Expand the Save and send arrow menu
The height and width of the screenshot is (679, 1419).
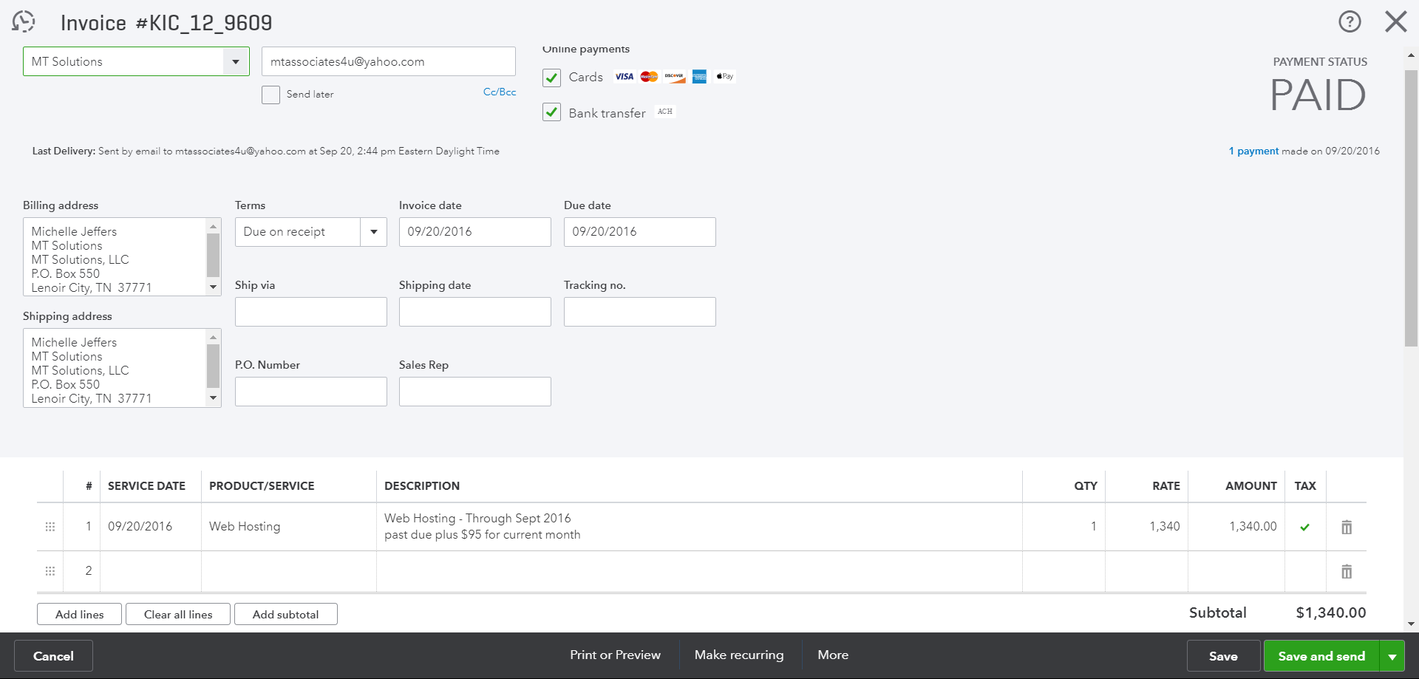pyautogui.click(x=1392, y=656)
